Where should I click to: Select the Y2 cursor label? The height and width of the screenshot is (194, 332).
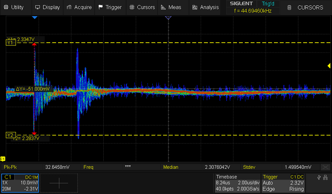point(10,135)
